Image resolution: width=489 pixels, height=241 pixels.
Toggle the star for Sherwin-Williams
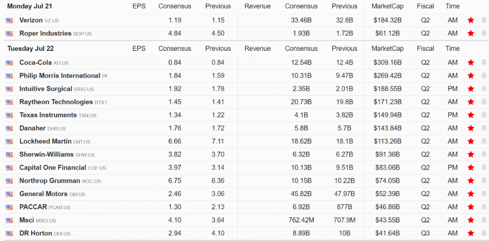470,154
